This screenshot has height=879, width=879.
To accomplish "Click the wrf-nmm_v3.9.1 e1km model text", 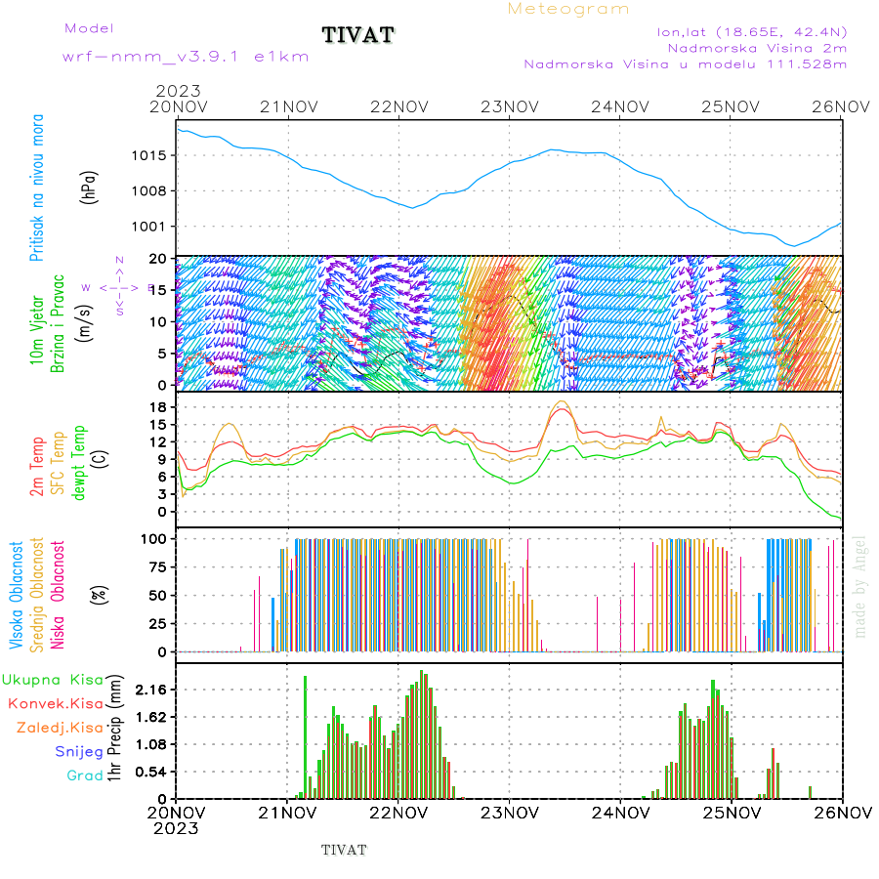I will tap(186, 57).
